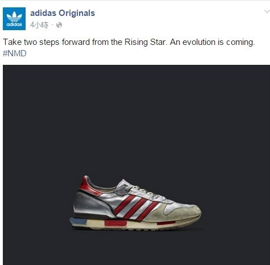Click the word "Originals" in the page name
Image resolution: width=270 pixels, height=265 pixels.
pos(77,13)
